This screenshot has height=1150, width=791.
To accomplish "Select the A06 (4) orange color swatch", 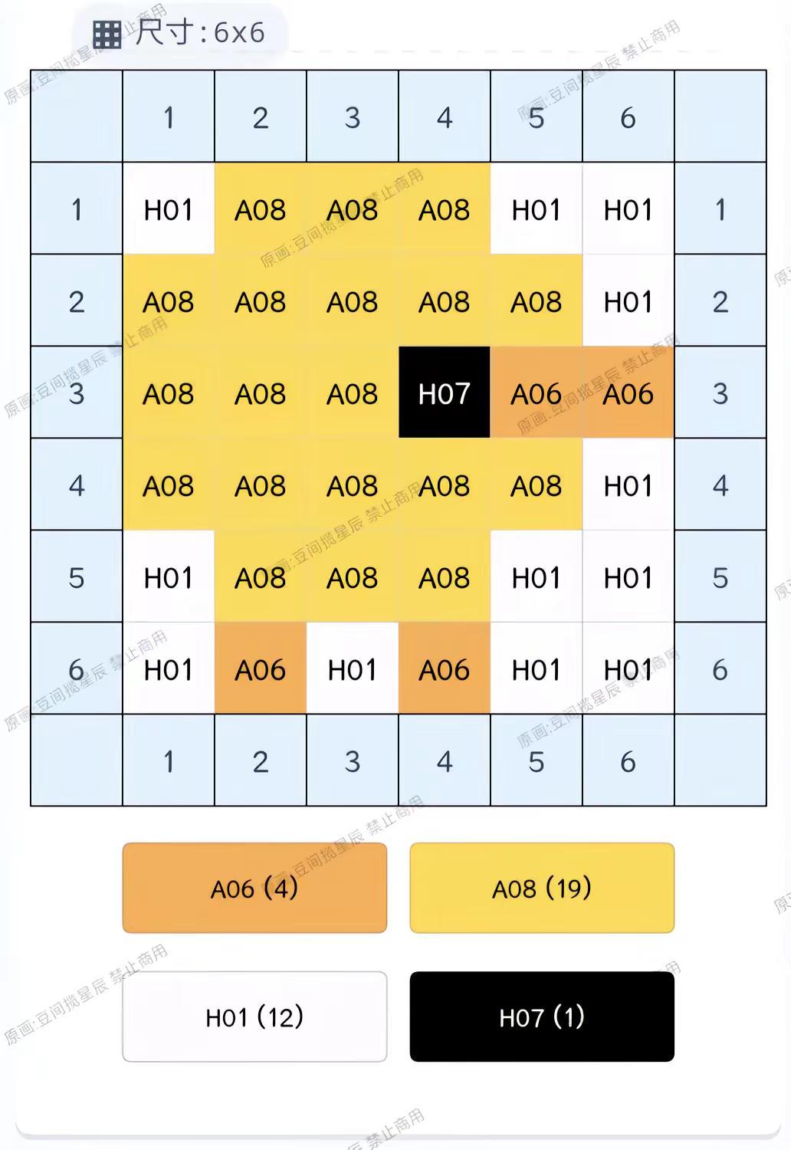I will click(254, 888).
